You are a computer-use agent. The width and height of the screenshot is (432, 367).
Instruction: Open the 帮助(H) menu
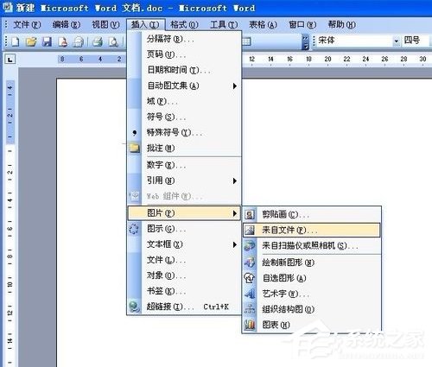(342, 25)
